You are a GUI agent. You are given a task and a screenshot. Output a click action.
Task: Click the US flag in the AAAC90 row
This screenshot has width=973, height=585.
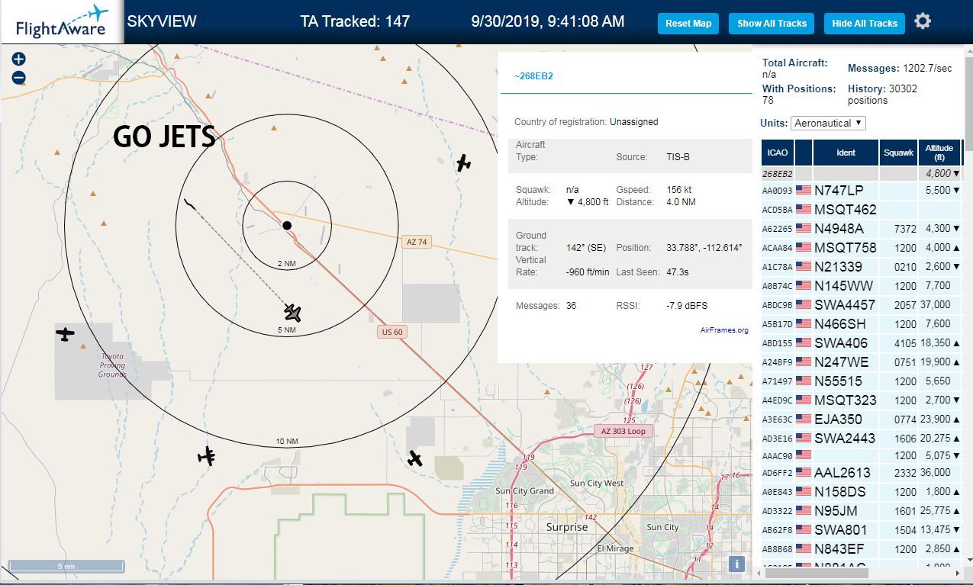click(803, 456)
